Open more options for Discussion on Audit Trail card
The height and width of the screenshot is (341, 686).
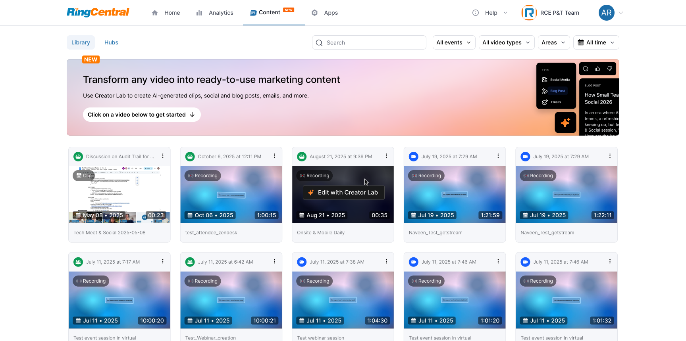(163, 156)
